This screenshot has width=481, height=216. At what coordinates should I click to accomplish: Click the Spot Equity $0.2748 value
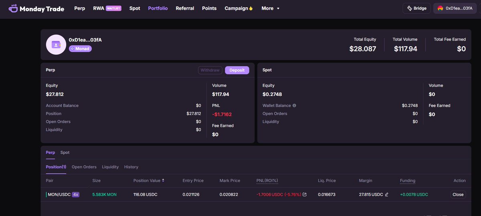click(x=272, y=94)
